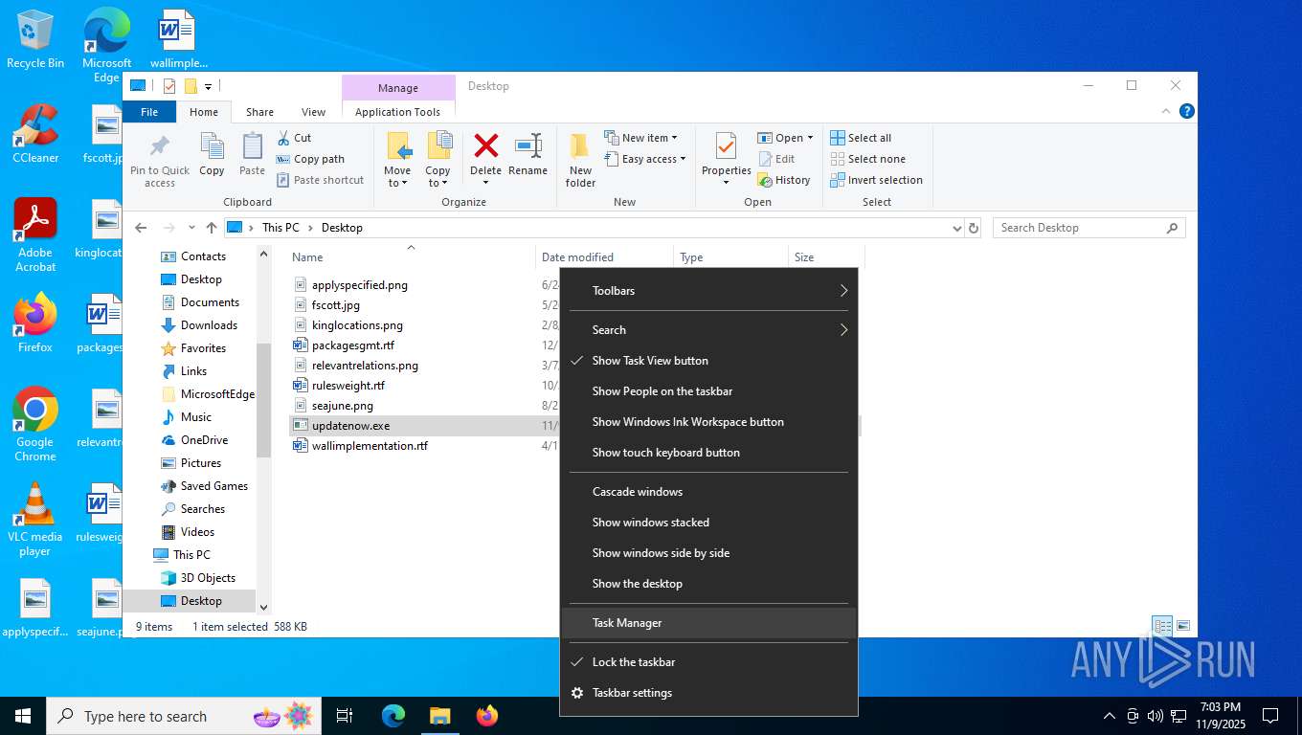Choose Cascade windows

pyautogui.click(x=709, y=492)
